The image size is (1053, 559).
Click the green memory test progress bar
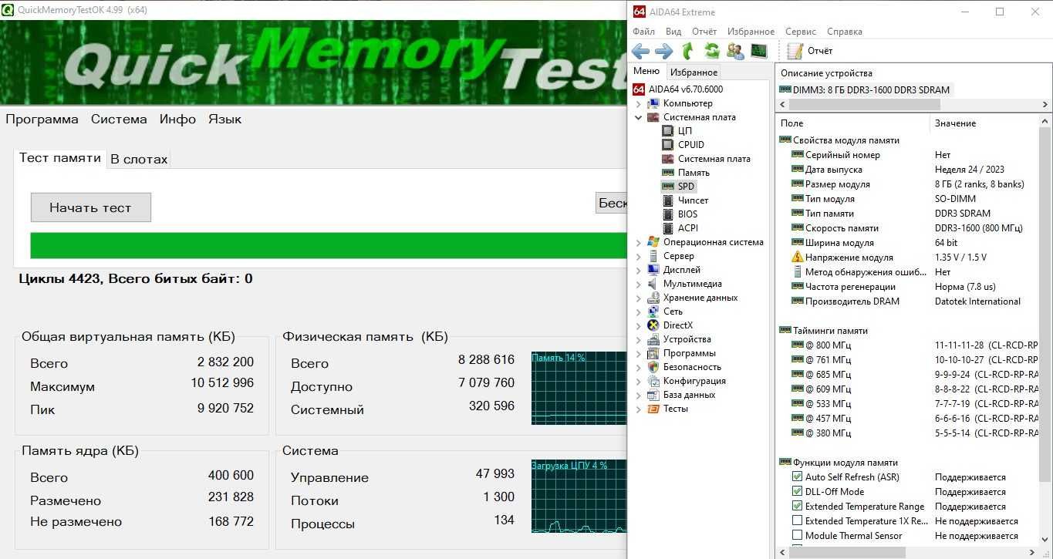coord(329,245)
